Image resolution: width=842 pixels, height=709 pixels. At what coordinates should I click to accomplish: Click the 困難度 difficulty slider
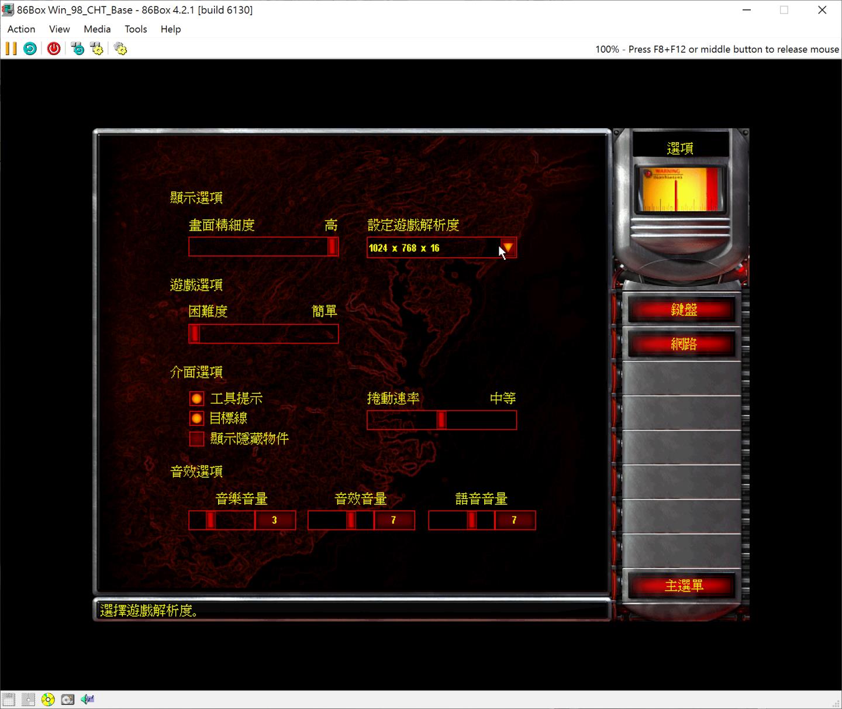tap(263, 333)
